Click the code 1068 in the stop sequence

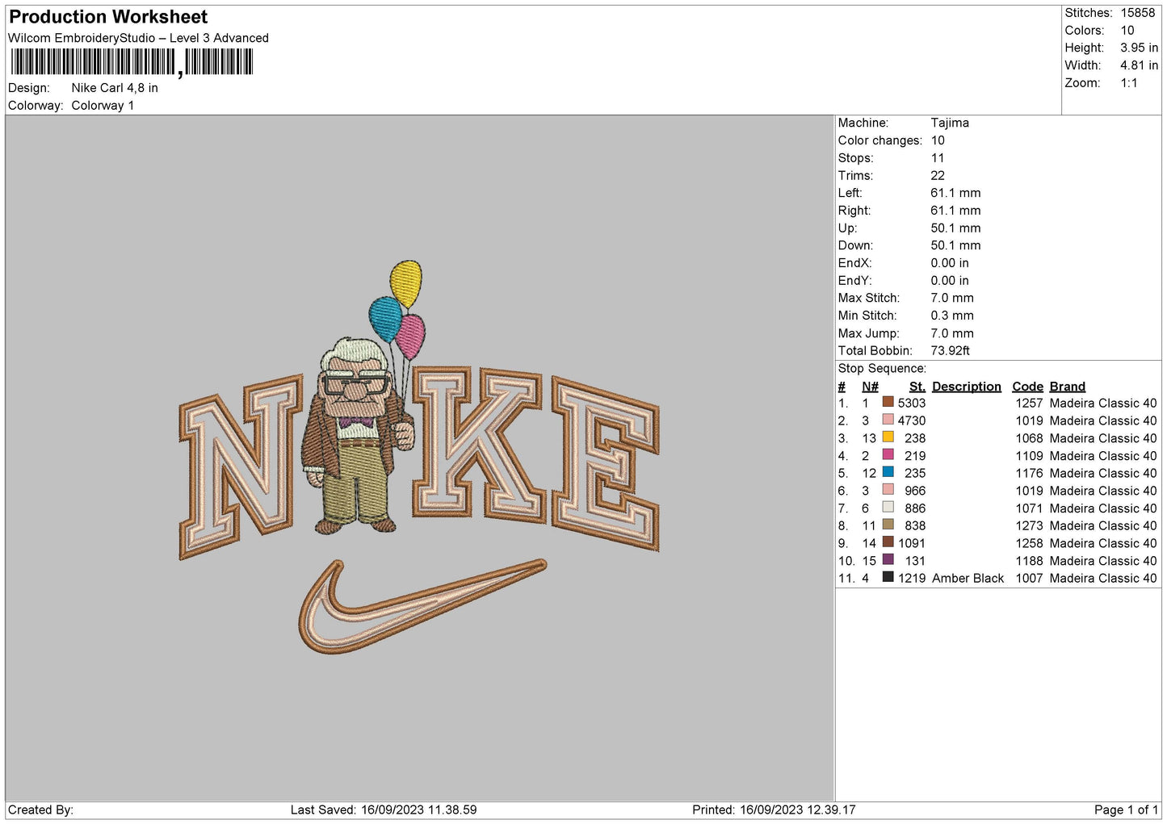(1029, 438)
